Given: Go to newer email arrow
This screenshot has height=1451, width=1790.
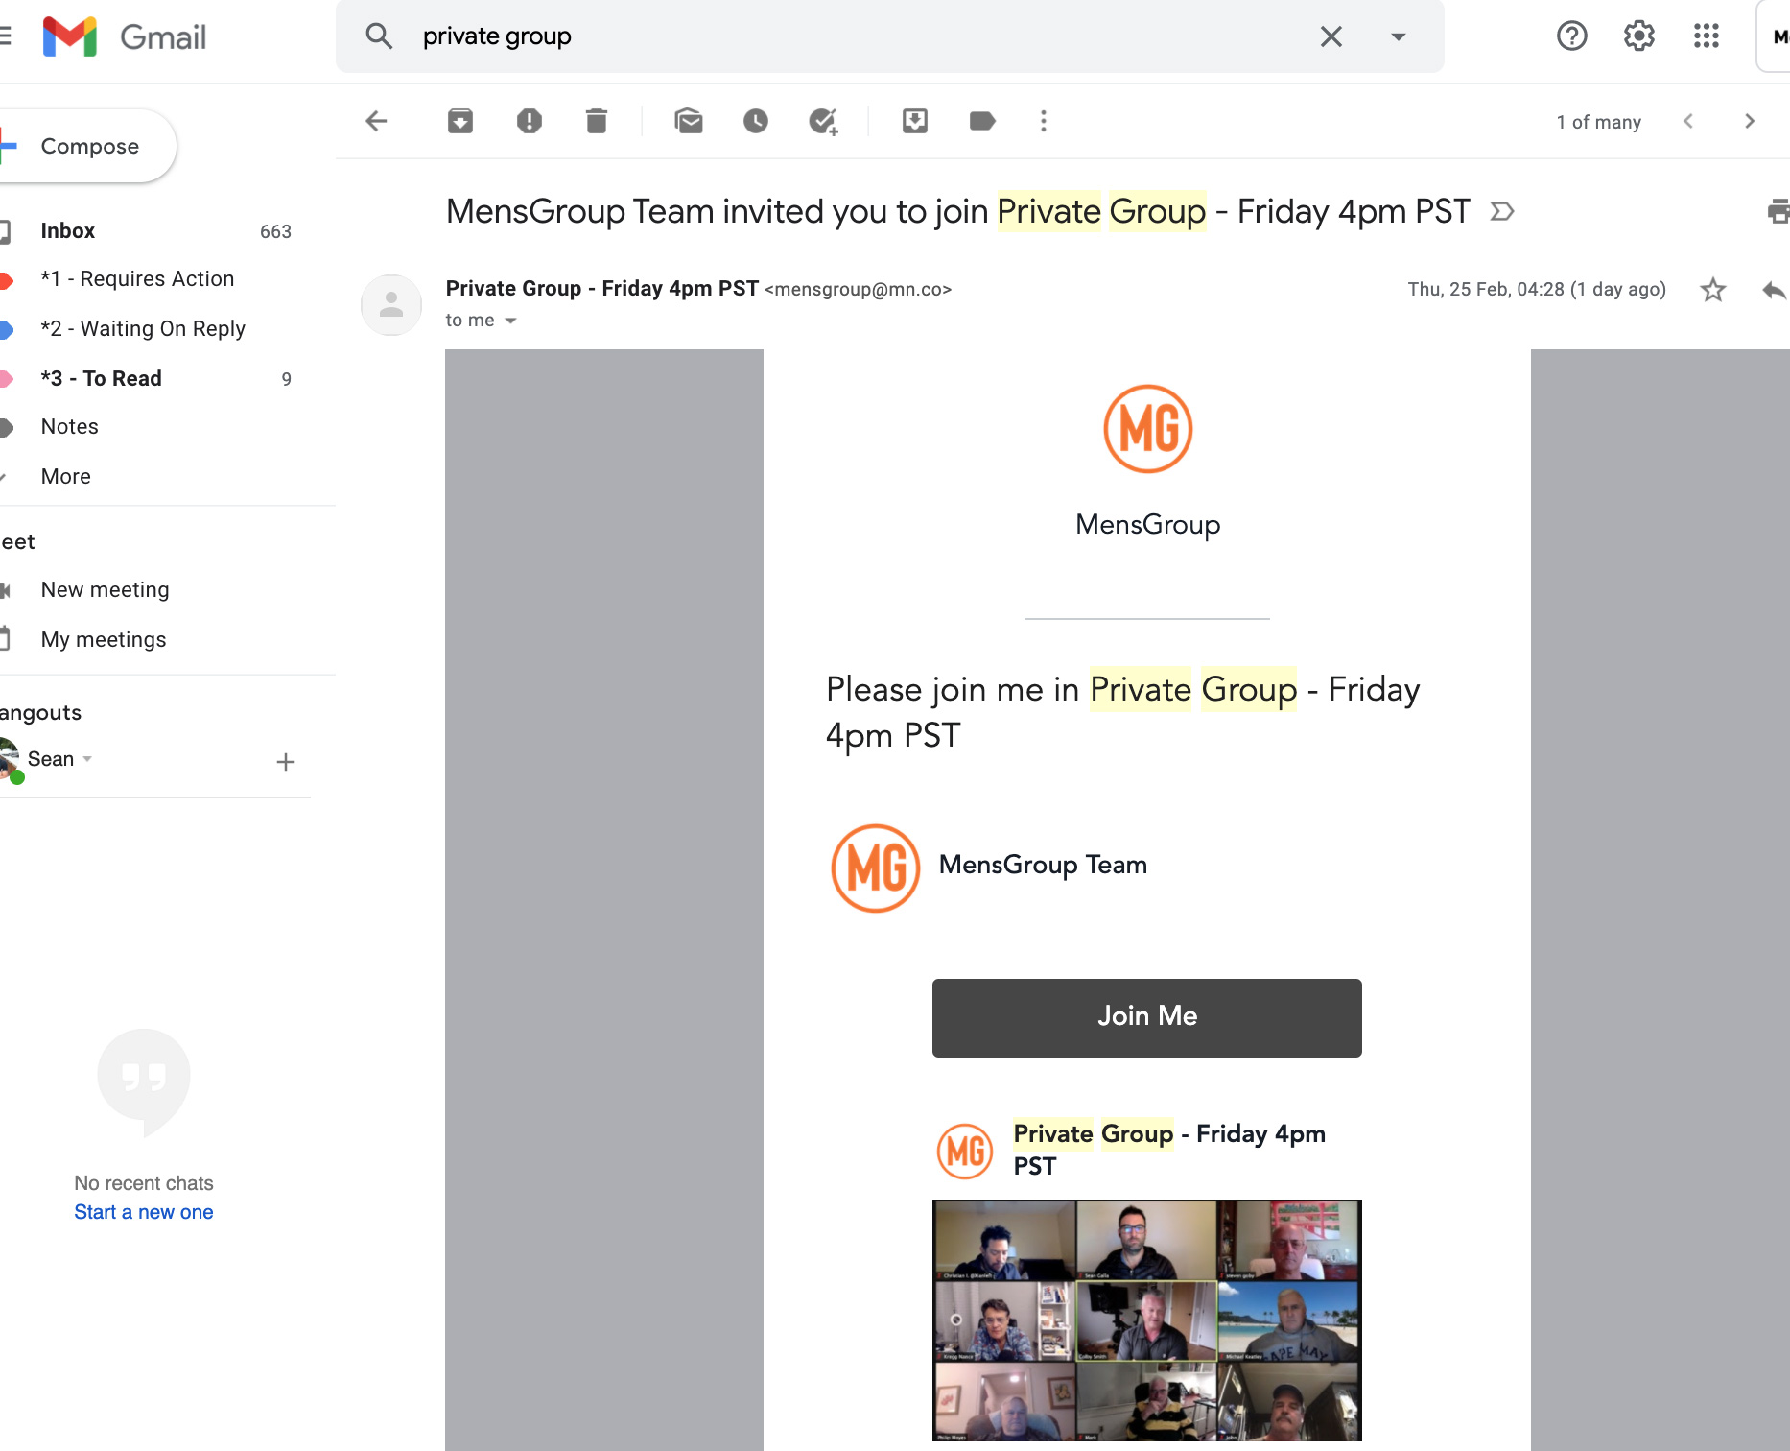Looking at the screenshot, I should (x=1688, y=121).
